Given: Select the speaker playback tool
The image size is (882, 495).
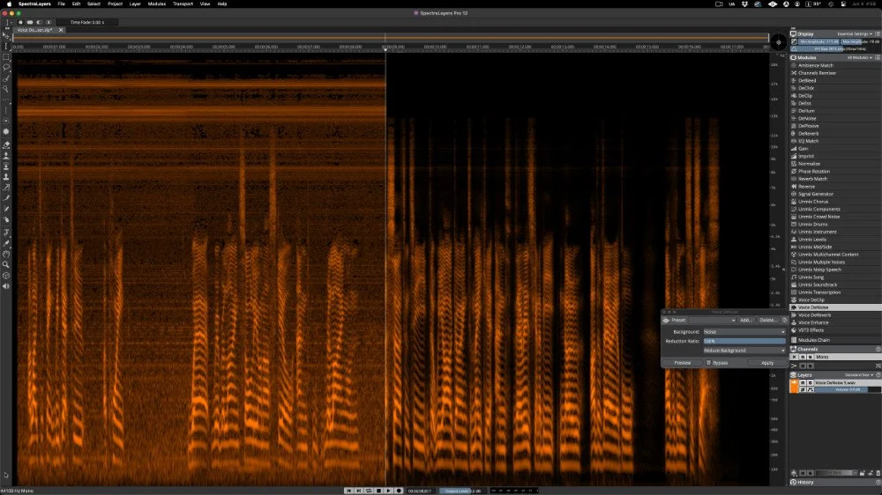Looking at the screenshot, I should pyautogui.click(x=6, y=286).
